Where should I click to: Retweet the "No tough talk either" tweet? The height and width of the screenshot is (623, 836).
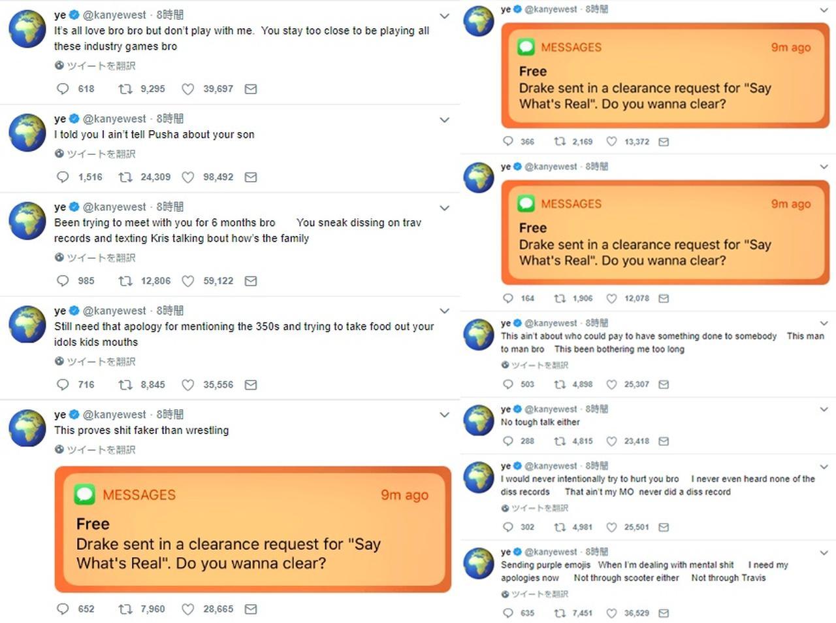pyautogui.click(x=560, y=441)
